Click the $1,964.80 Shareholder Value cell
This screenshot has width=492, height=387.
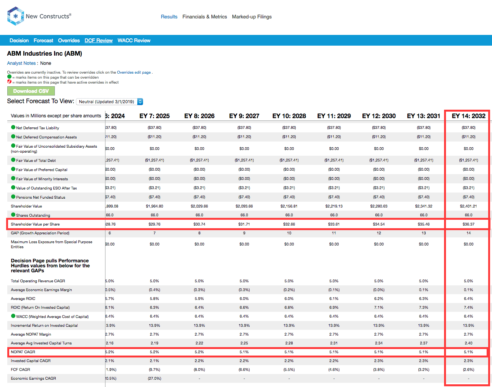click(155, 206)
